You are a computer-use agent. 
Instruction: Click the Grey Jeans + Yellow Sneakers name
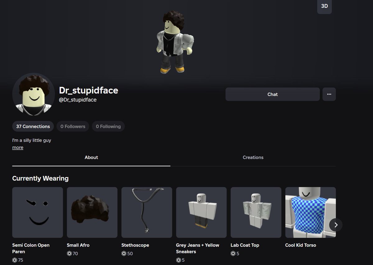tap(198, 248)
